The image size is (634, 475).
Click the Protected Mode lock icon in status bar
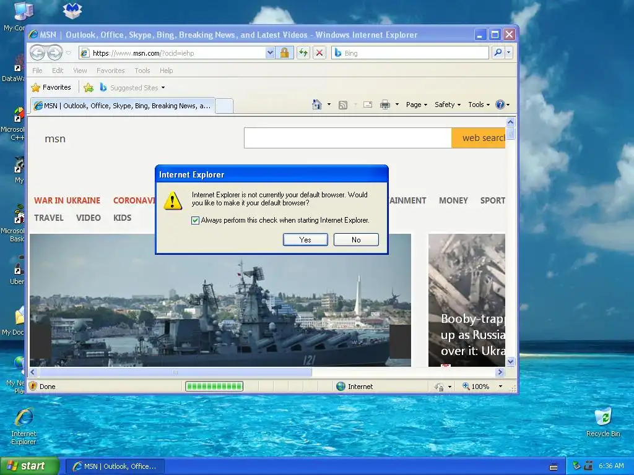coord(439,387)
